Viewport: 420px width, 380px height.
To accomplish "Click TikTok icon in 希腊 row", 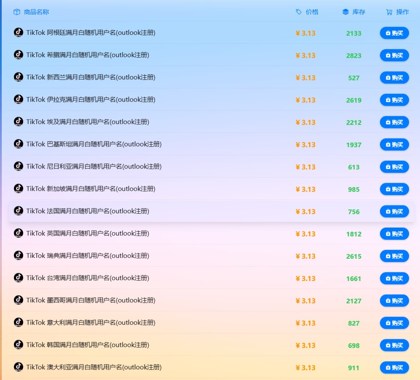I will [19, 55].
